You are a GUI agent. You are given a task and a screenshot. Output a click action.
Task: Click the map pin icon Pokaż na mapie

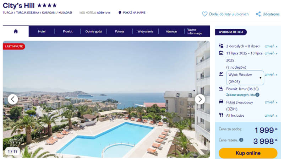tap(120, 12)
